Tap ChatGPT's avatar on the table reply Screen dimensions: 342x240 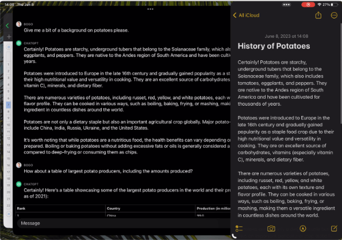point(19,184)
